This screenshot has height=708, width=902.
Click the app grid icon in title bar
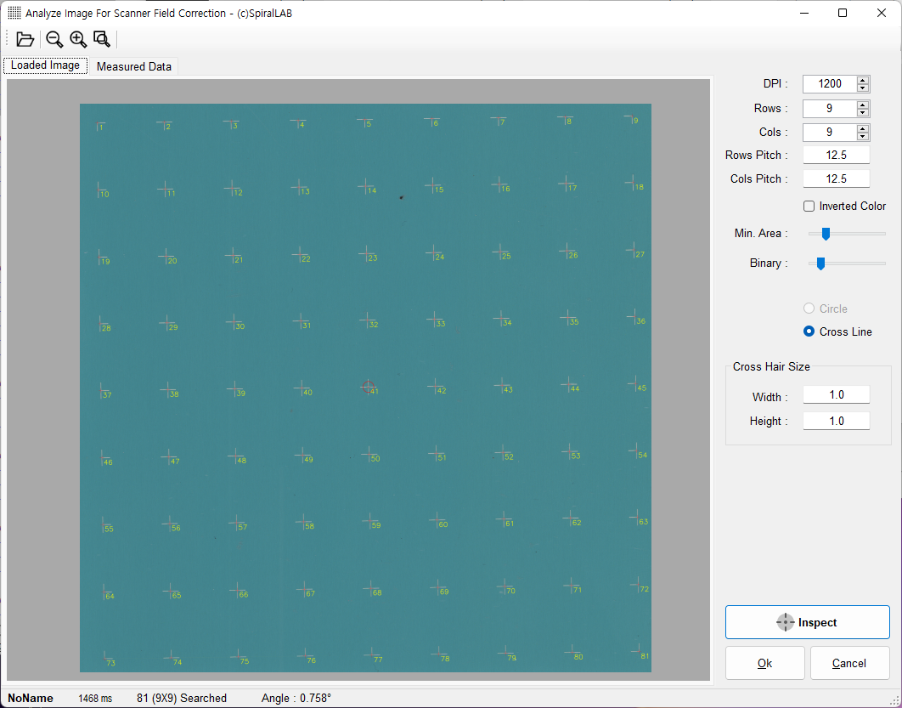14,13
